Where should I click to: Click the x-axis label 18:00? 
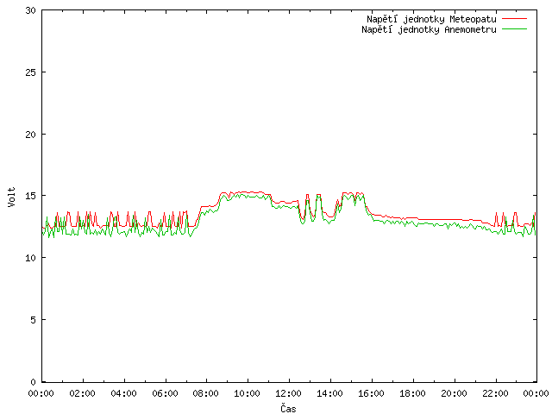(412, 393)
